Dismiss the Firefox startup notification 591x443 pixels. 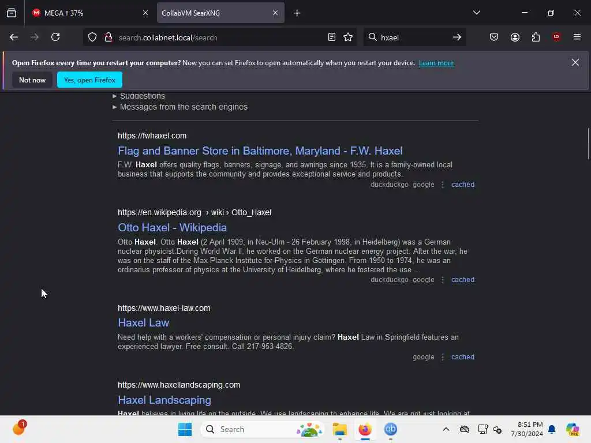(x=575, y=62)
